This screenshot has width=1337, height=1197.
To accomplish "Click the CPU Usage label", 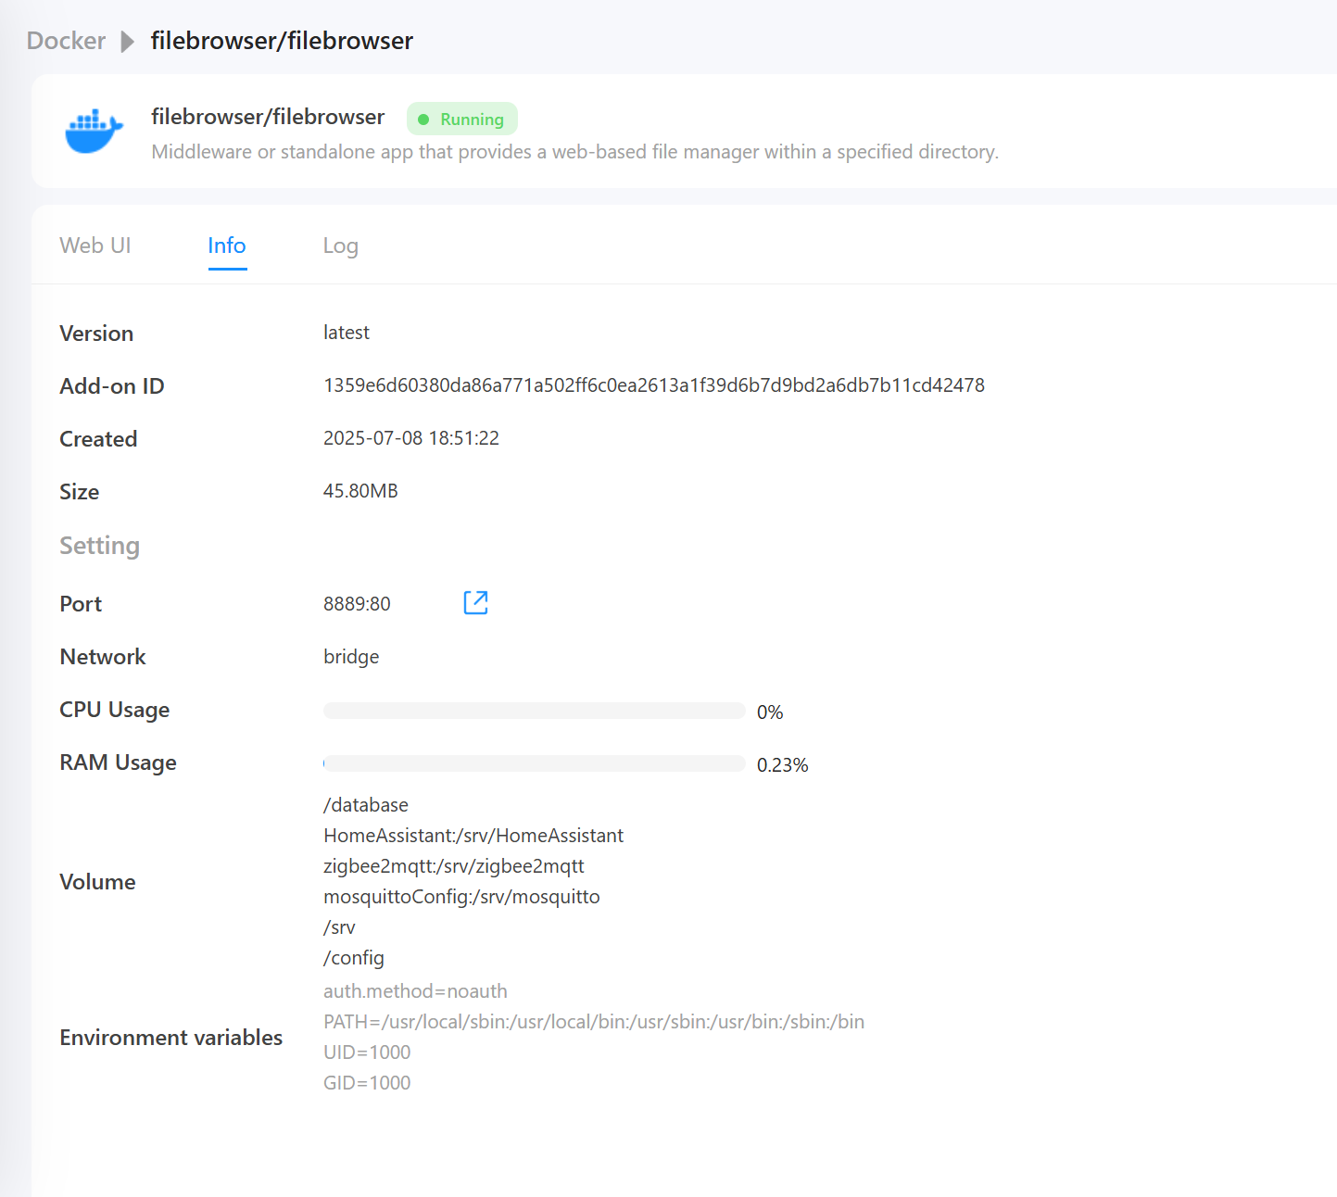I will pos(115,710).
